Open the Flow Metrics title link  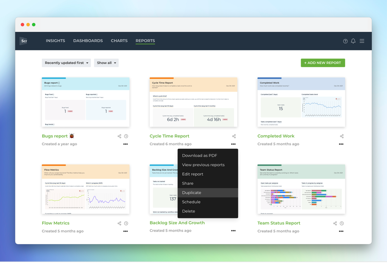pos(55,223)
